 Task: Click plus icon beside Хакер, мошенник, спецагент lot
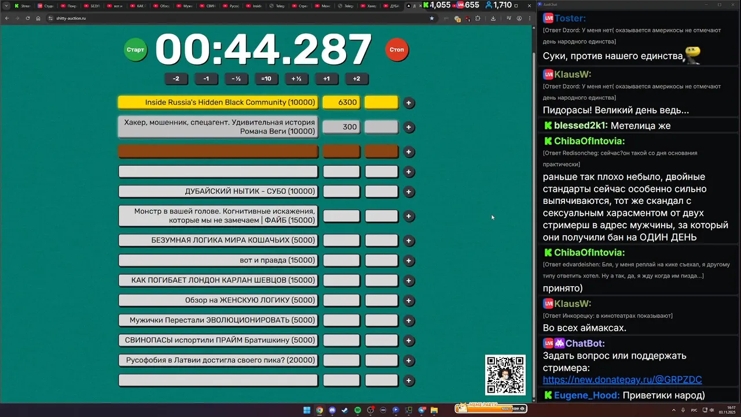409,127
